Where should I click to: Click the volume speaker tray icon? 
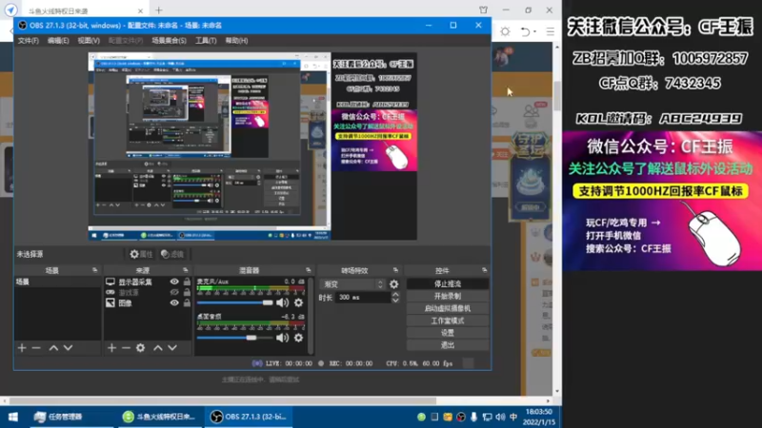pyautogui.click(x=501, y=417)
